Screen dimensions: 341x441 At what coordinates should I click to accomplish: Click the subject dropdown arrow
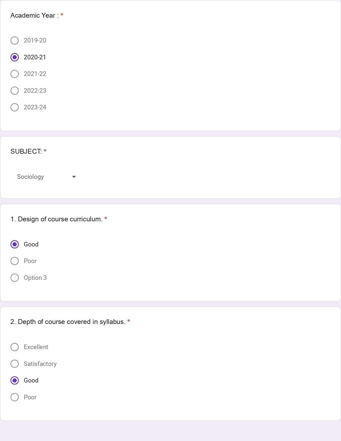coord(74,177)
